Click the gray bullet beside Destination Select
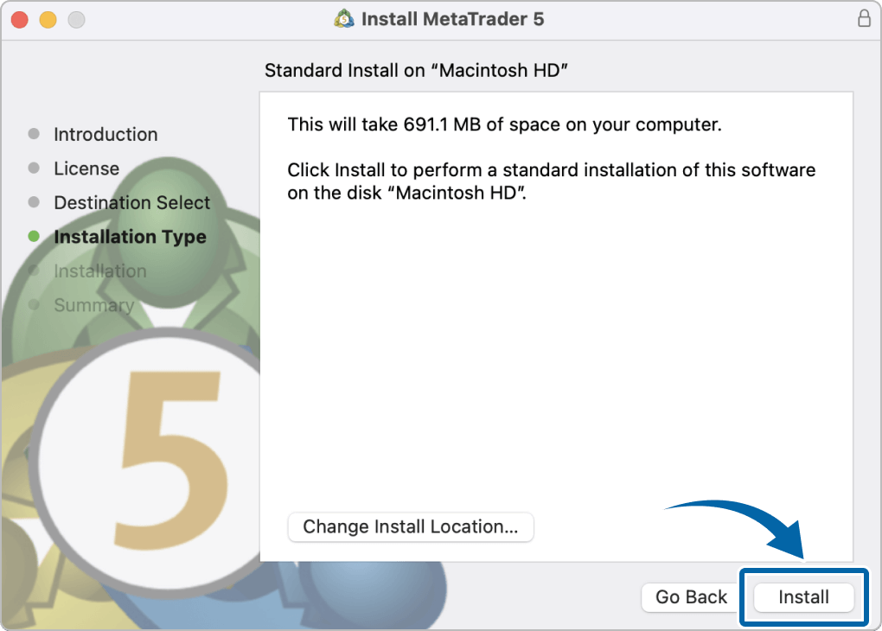 [34, 202]
